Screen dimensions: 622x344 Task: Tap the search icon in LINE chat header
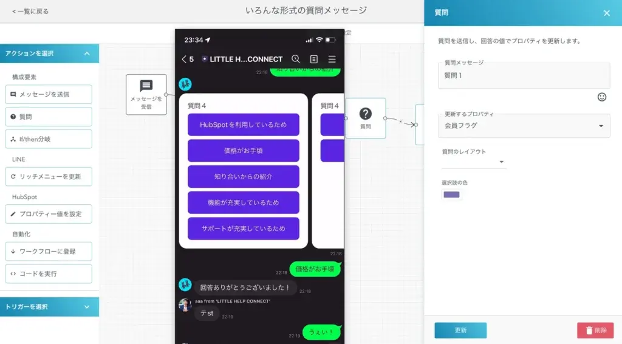click(x=296, y=59)
